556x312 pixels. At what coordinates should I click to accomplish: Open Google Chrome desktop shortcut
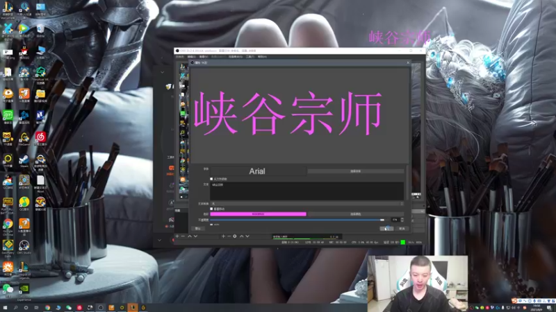(x=8, y=226)
